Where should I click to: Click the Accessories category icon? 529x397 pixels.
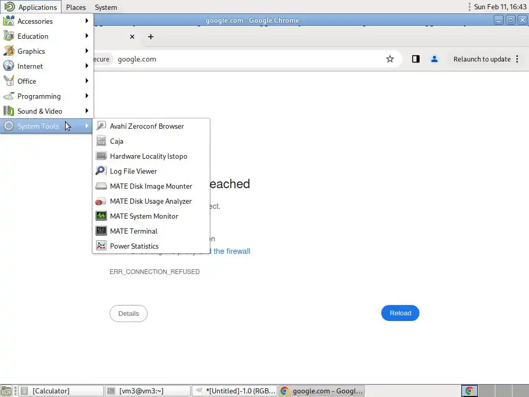[9, 21]
